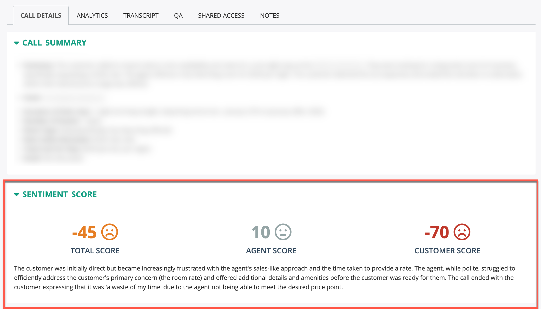Click the 10 agent score value
Viewport: 541px width, 309px height.
(x=261, y=232)
